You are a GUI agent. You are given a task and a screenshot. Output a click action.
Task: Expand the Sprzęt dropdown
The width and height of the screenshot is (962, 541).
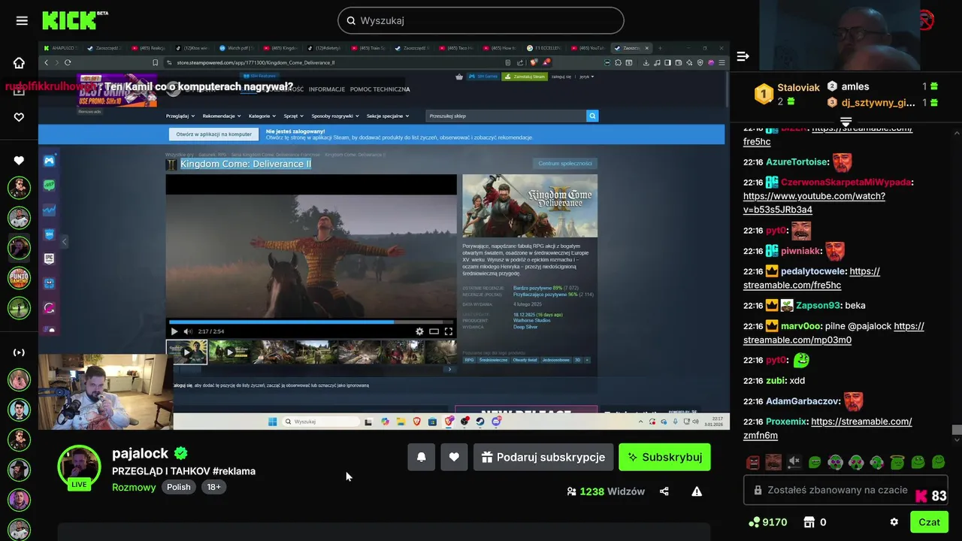(x=294, y=116)
